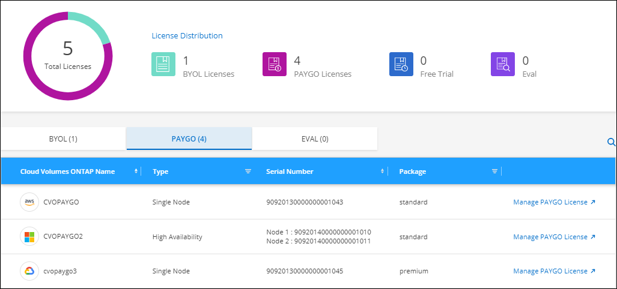Screen dimensions: 617x289
Task: Manage PAYGO License for CVOPAYGO
Action: point(554,202)
